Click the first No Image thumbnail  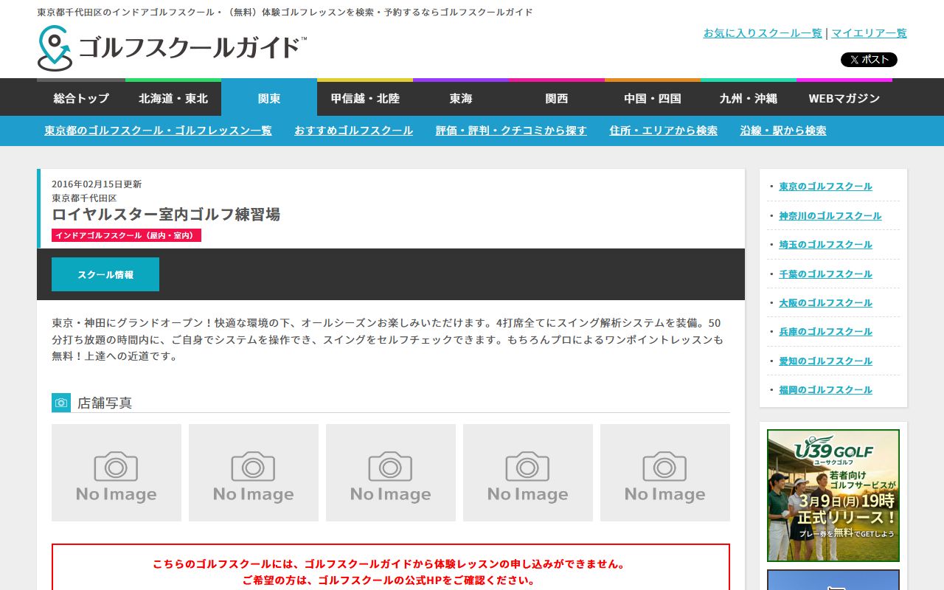[117, 473]
